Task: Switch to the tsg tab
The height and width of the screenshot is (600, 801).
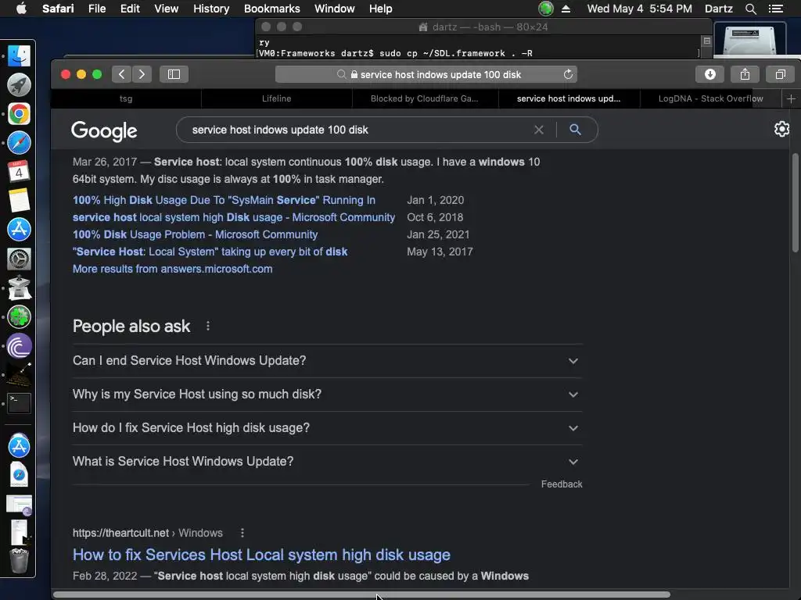Action: click(x=126, y=98)
